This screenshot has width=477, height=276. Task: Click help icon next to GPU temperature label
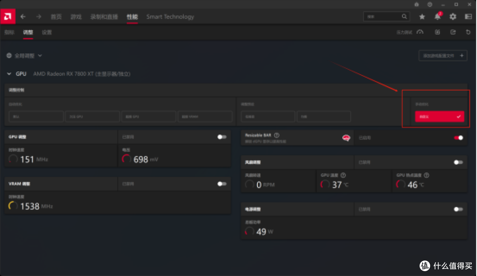click(343, 175)
